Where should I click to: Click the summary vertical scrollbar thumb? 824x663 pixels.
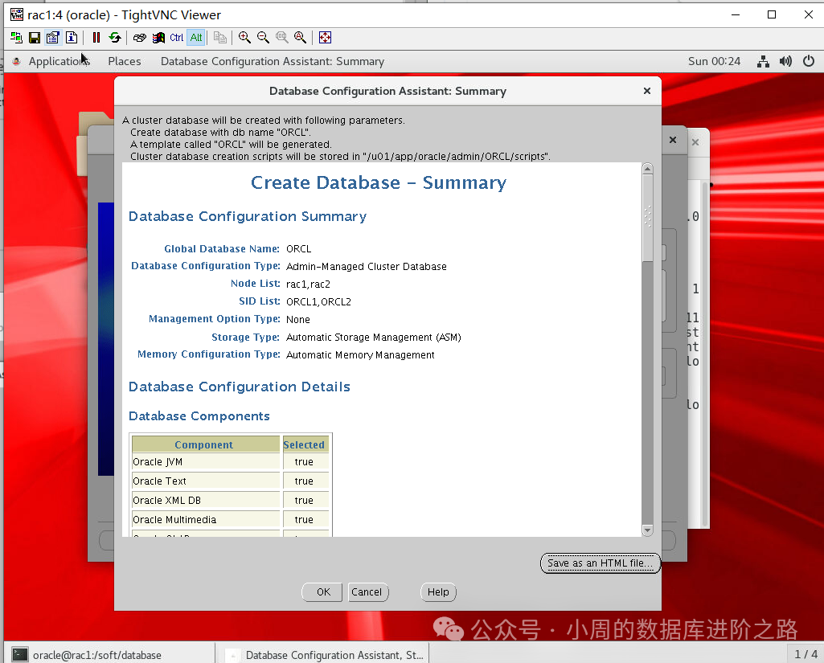(647, 218)
